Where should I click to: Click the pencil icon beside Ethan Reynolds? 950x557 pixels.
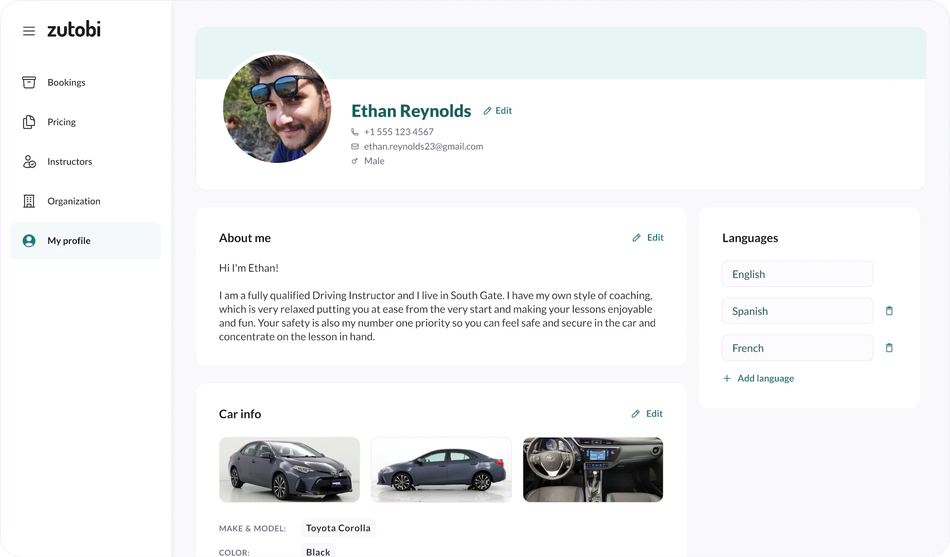pos(487,111)
